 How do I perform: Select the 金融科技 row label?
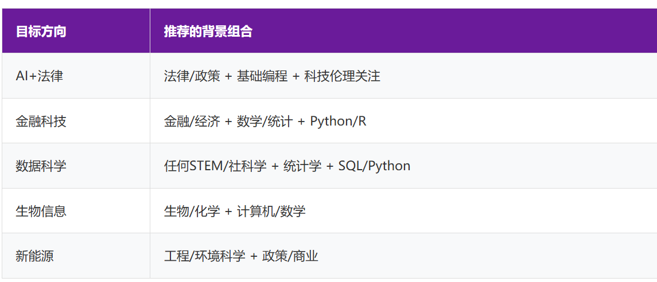pyautogui.click(x=41, y=121)
